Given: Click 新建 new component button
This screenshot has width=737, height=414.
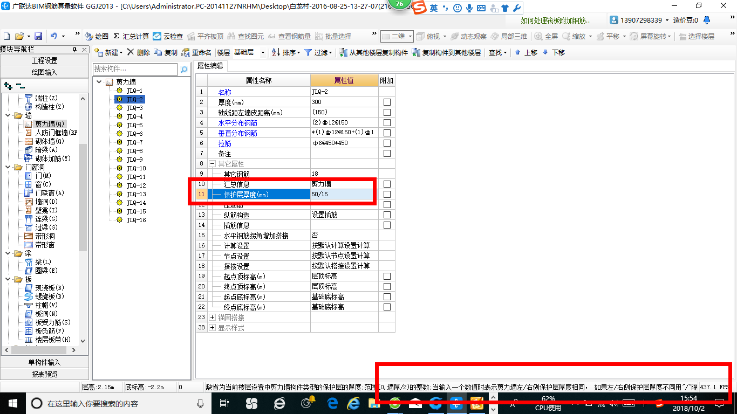Looking at the screenshot, I should pyautogui.click(x=108, y=52).
